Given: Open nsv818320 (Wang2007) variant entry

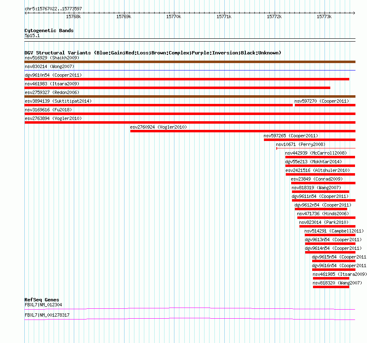Looking at the screenshot, I should coord(337,283).
